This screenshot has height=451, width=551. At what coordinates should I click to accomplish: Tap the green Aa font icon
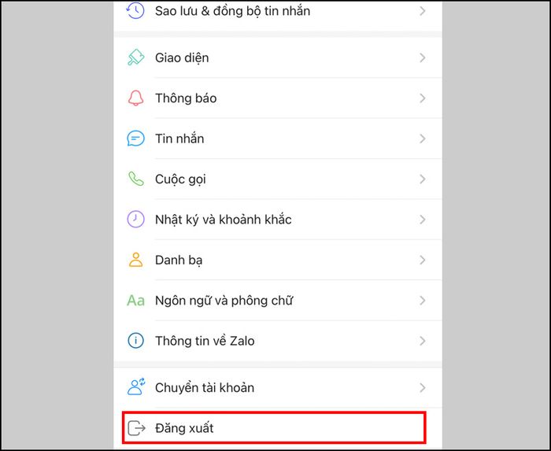tap(135, 301)
